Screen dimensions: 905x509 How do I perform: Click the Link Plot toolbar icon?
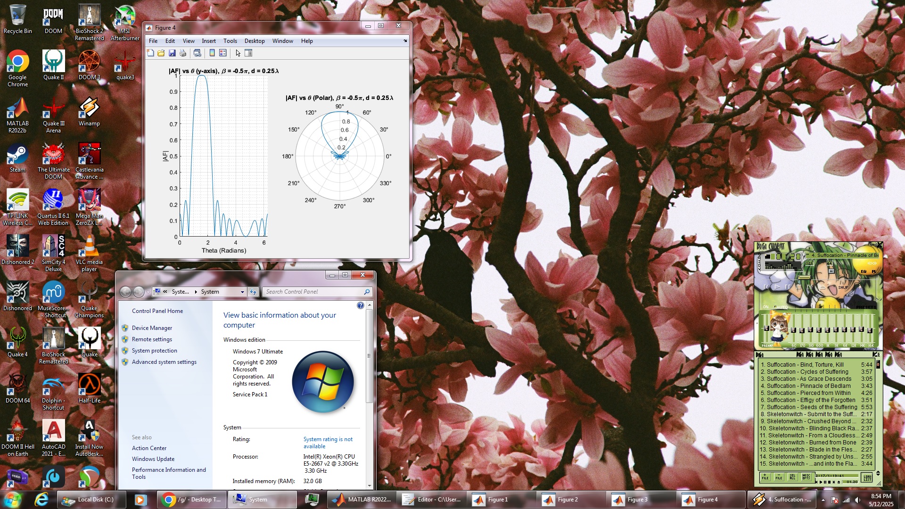(197, 53)
